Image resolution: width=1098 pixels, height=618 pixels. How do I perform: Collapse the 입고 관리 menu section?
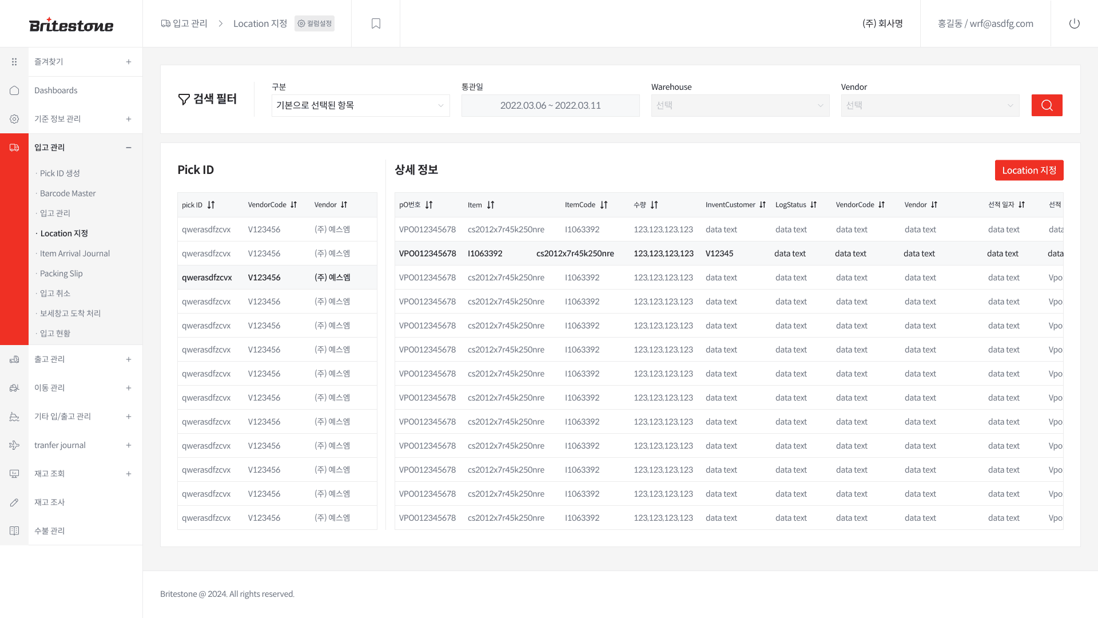coord(129,147)
